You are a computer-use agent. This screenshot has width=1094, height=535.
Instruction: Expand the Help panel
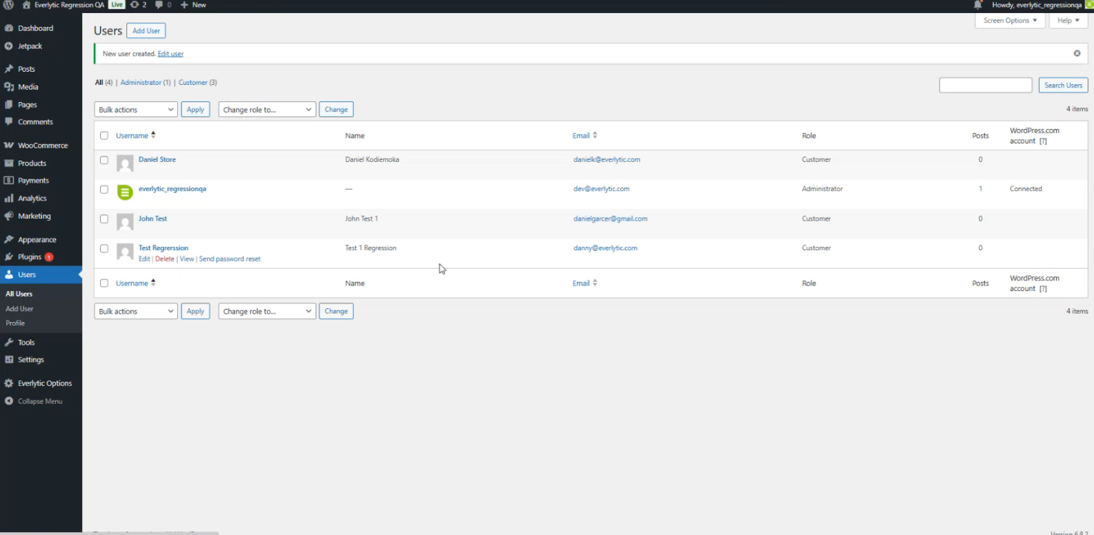pyautogui.click(x=1068, y=21)
